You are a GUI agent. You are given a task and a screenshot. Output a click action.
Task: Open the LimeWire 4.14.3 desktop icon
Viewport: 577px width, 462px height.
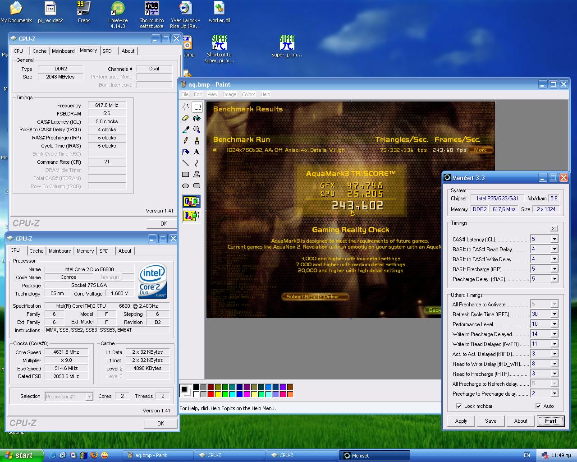118,15
